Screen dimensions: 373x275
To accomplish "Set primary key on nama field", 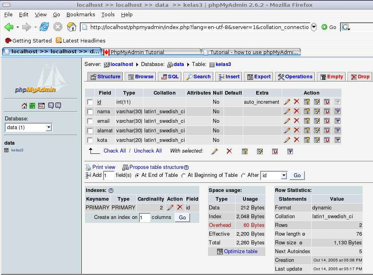I will click(x=307, y=111).
